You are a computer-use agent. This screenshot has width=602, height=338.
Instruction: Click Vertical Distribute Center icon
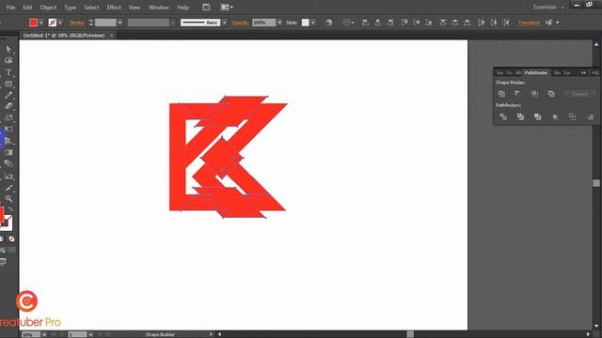click(x=455, y=23)
